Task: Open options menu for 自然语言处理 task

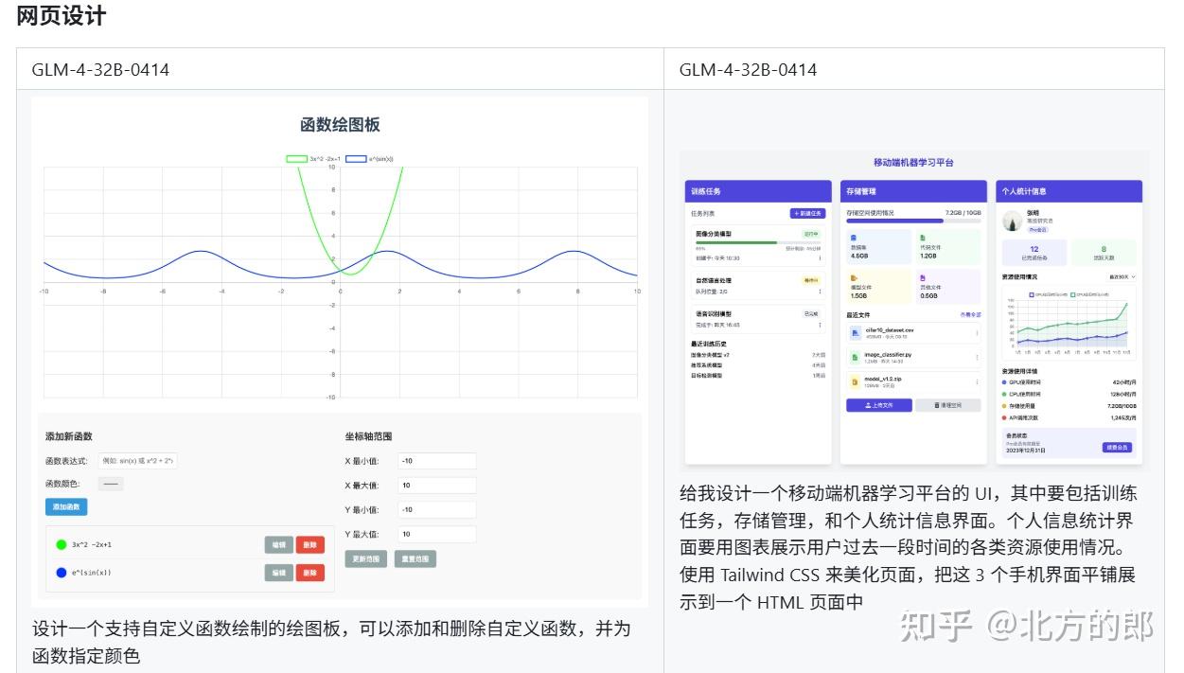Action: pyautogui.click(x=820, y=292)
